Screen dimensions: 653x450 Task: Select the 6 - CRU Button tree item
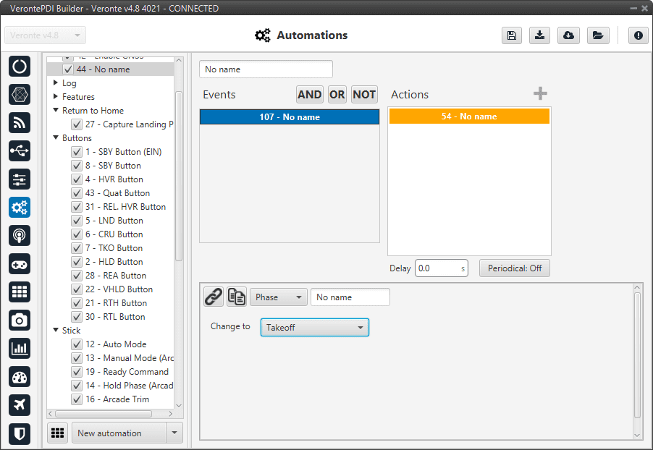click(114, 234)
